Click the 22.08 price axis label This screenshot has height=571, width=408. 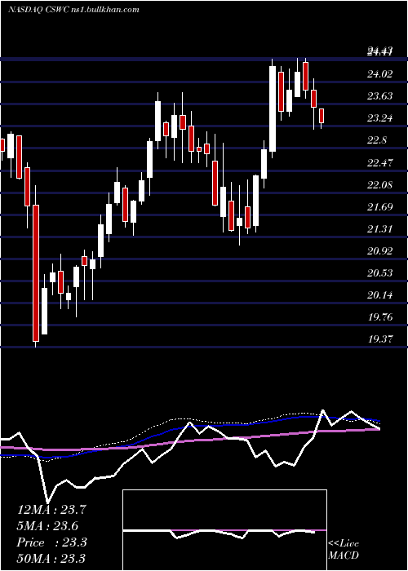pos(380,185)
